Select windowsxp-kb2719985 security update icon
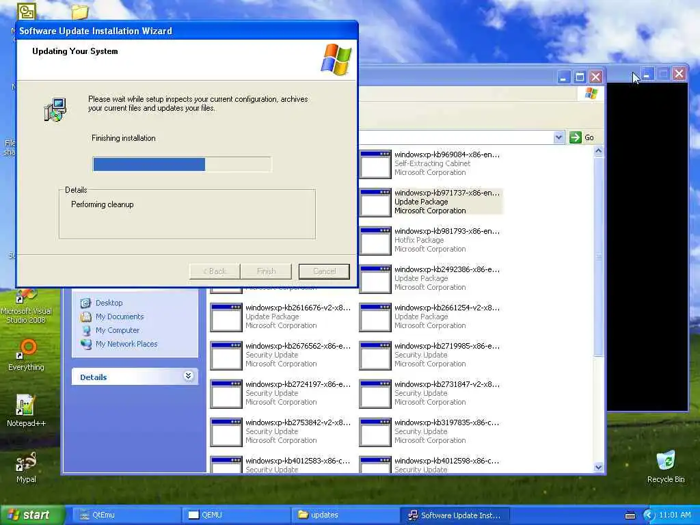 click(375, 355)
